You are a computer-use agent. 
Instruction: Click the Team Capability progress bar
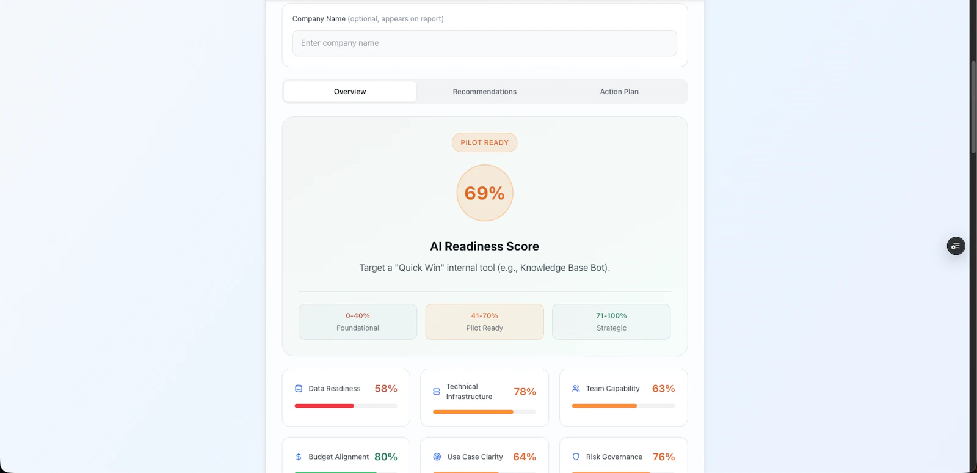[623, 406]
